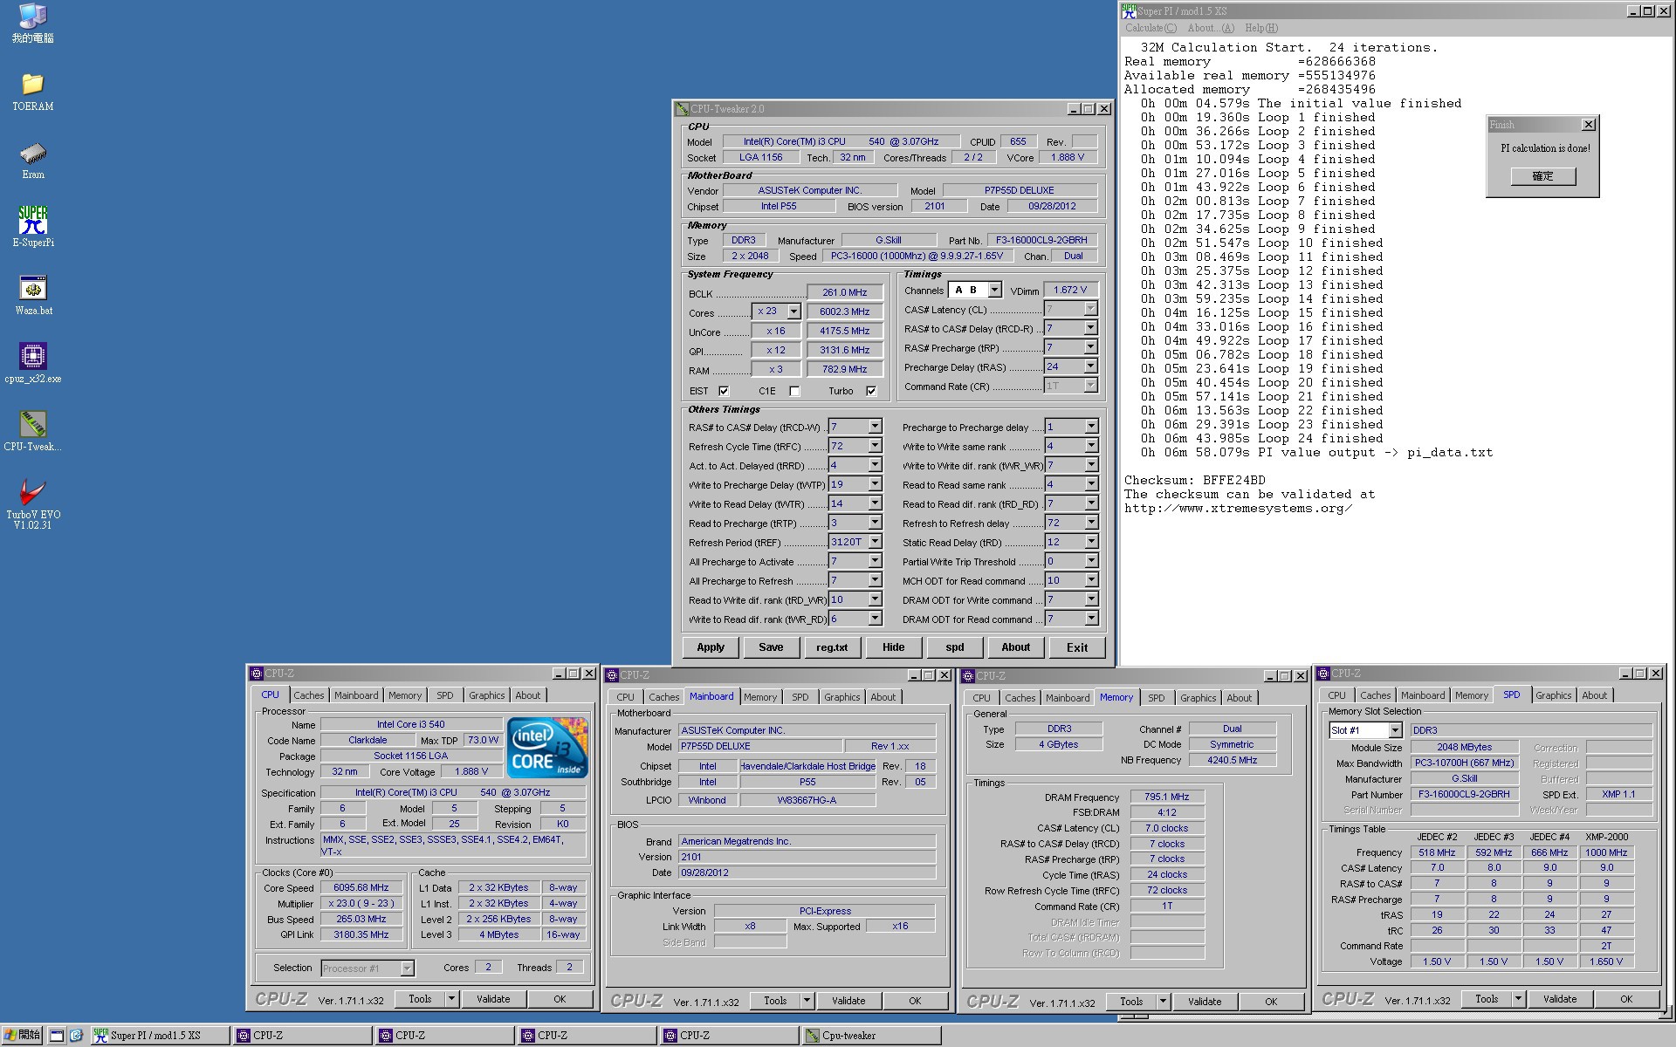The image size is (1676, 1047).
Task: Expand RAS# to CAS# Delay (tRCD-R) dropdown
Action: point(1090,328)
